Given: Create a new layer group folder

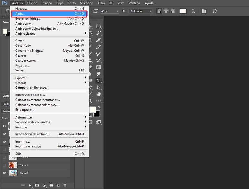Looking at the screenshot, I should click(x=51, y=185).
